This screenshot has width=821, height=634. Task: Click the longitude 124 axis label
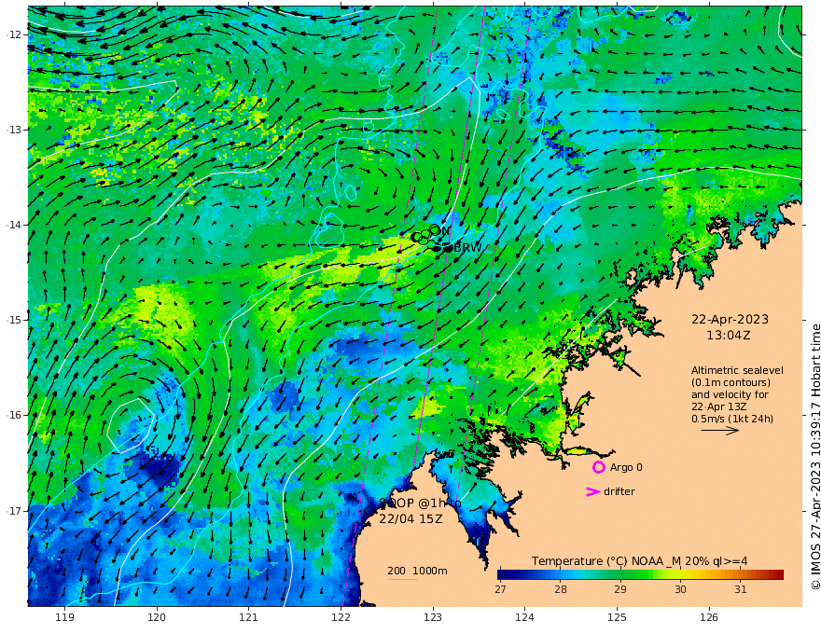click(x=525, y=617)
